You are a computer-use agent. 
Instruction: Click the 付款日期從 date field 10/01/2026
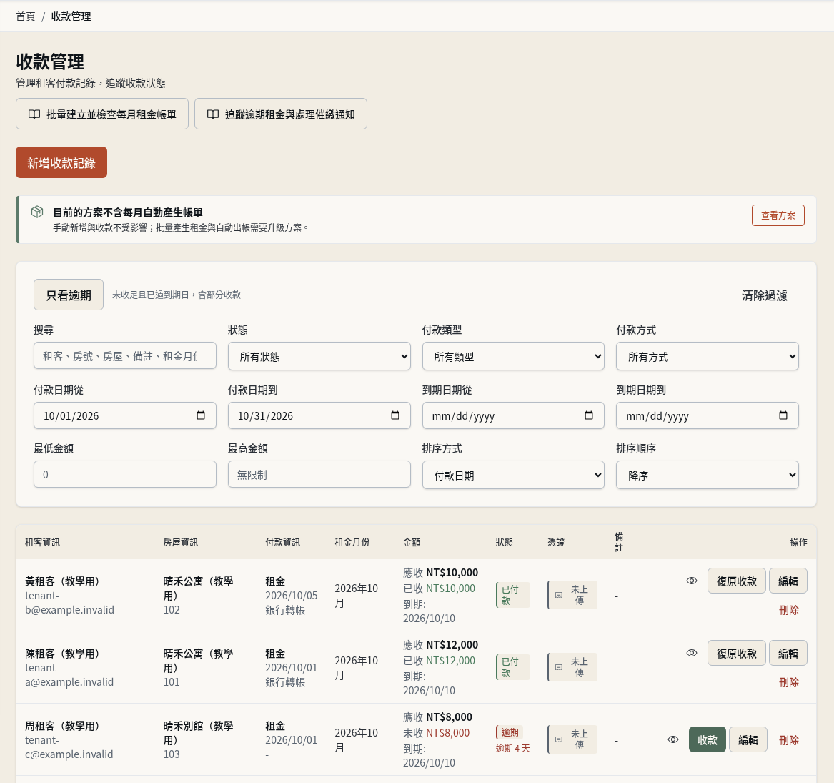point(125,415)
